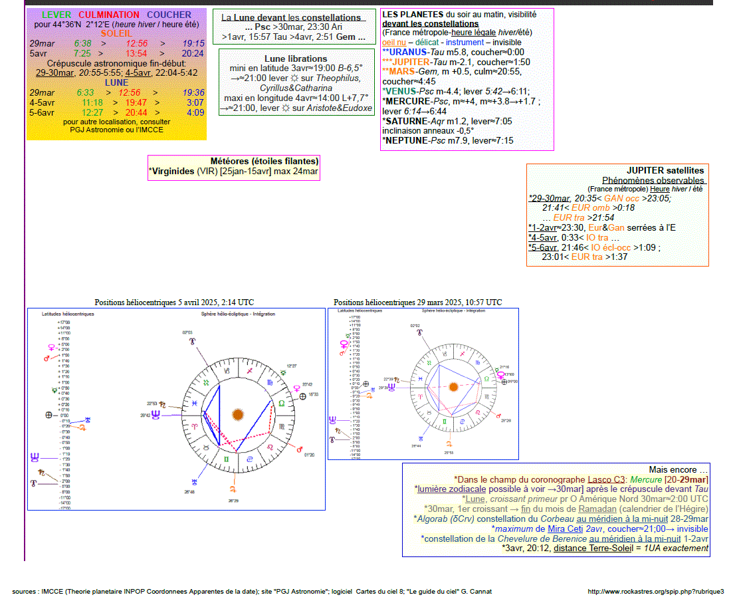Open the 'Lasco C3' coronagraph link
Image resolution: width=739 pixels, height=599 pixels.
tap(606, 480)
